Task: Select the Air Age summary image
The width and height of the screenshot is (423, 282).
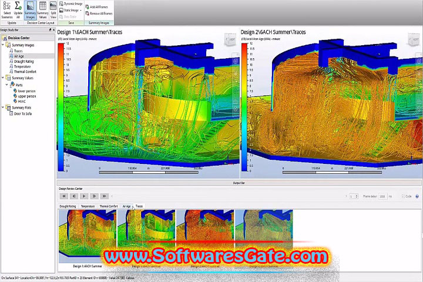Action: [16, 56]
